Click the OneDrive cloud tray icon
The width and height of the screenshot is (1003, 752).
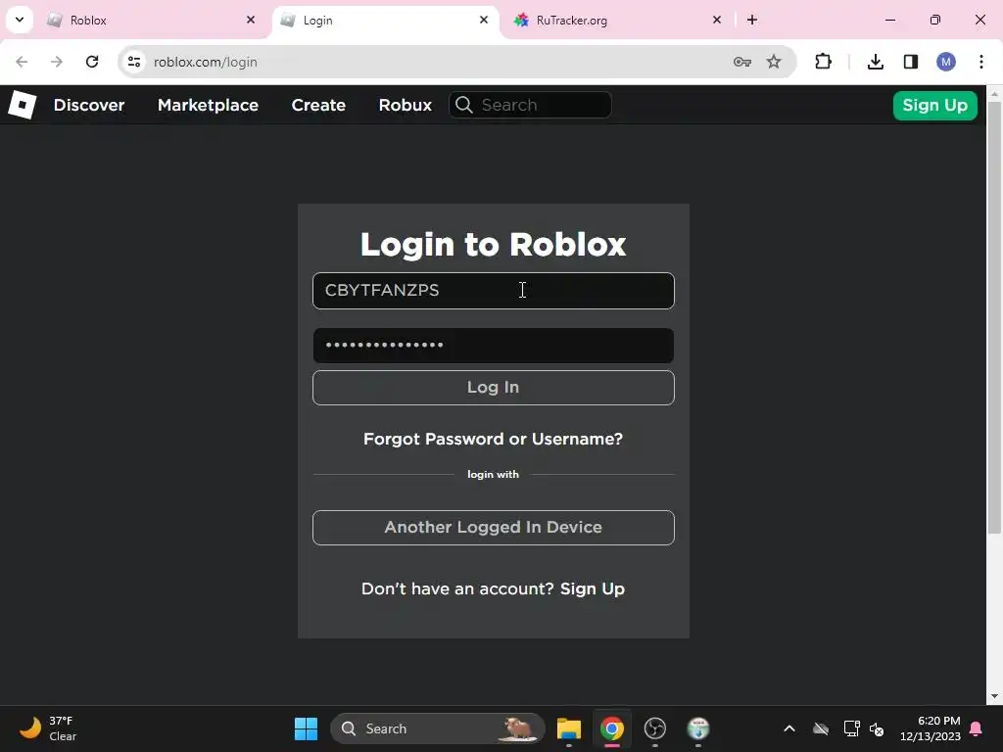click(821, 728)
